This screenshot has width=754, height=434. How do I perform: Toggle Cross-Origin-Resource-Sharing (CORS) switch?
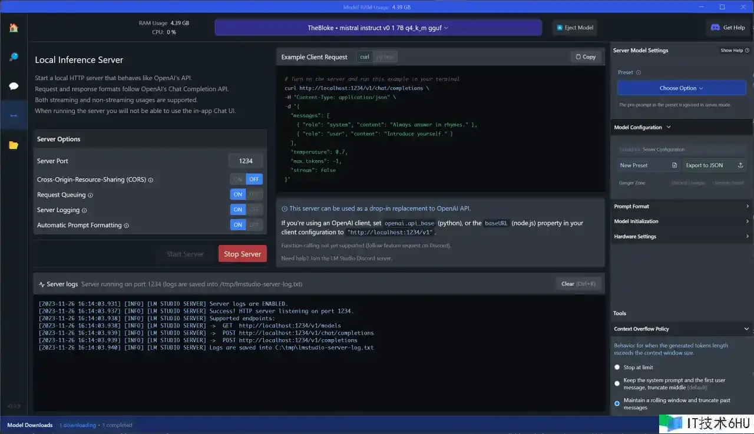246,179
